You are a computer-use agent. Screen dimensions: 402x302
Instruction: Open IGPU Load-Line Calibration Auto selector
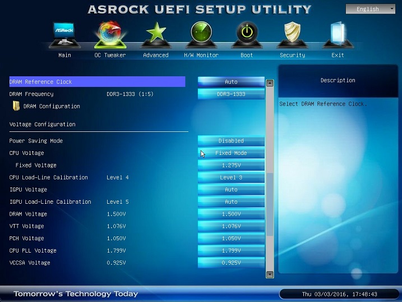coord(231,202)
